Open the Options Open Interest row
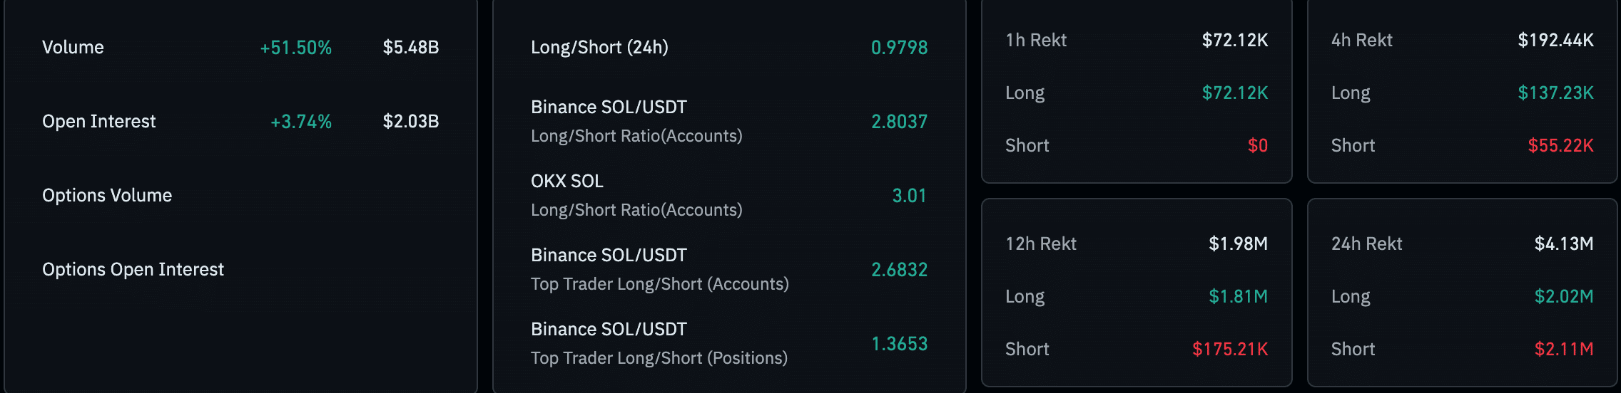Image resolution: width=1621 pixels, height=393 pixels. [x=240, y=269]
